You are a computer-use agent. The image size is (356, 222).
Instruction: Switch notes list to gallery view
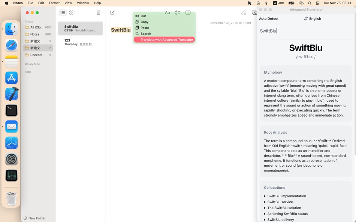click(x=71, y=12)
